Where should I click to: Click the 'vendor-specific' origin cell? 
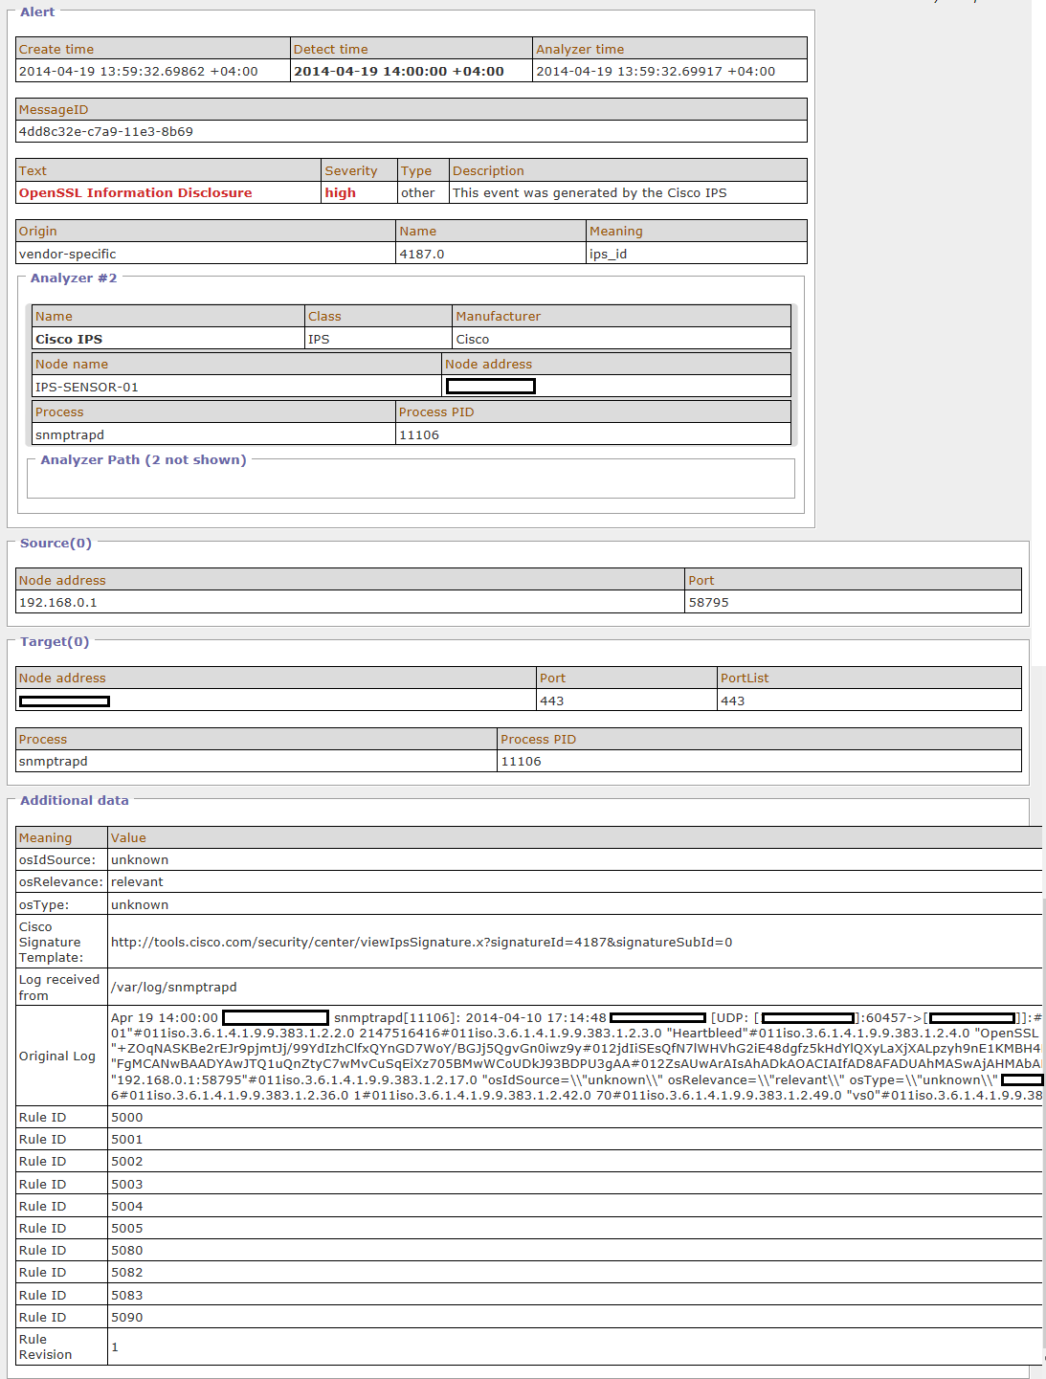[x=67, y=255]
